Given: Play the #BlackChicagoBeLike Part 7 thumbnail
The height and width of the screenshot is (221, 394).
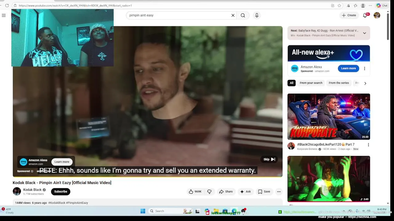Looking at the screenshot, I should pos(329,117).
